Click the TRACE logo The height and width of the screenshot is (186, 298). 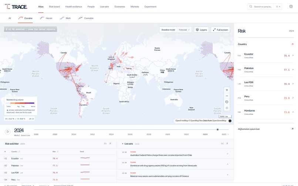point(16,7)
